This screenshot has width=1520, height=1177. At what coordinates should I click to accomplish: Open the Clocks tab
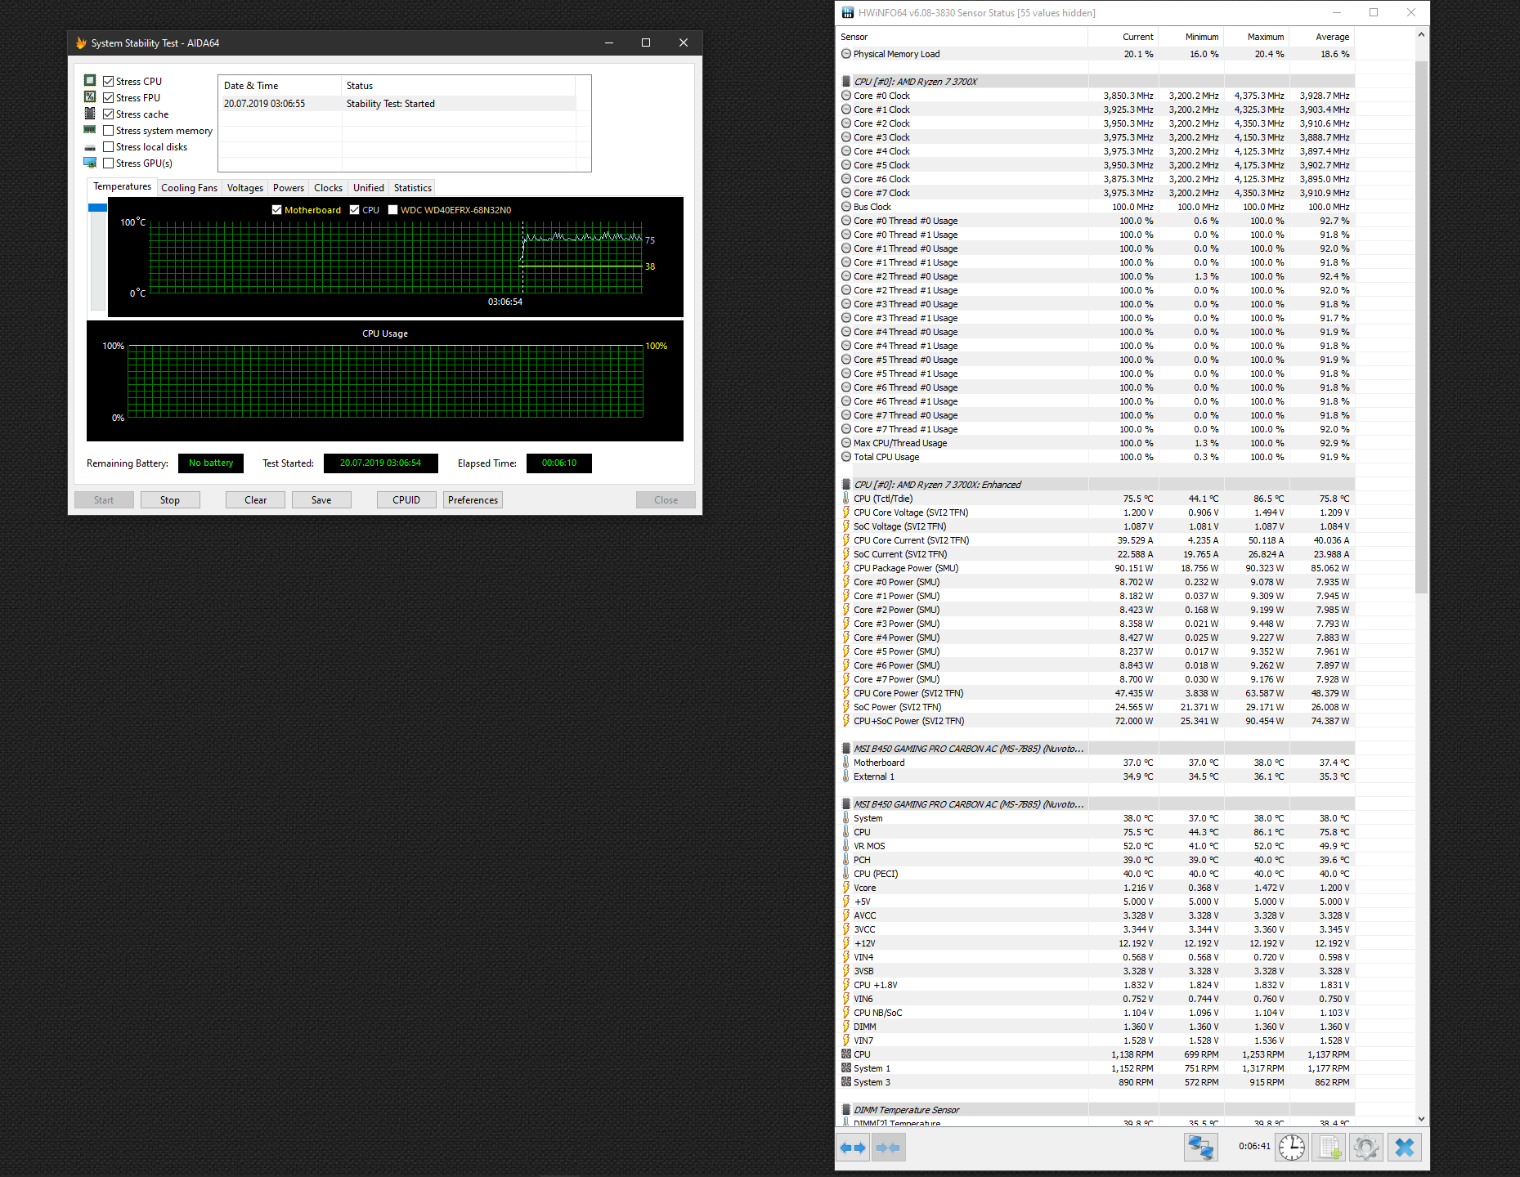coord(329,188)
